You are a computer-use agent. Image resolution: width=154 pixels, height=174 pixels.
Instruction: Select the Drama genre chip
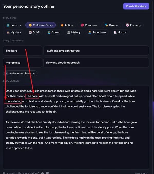pyautogui.click(x=111, y=25)
